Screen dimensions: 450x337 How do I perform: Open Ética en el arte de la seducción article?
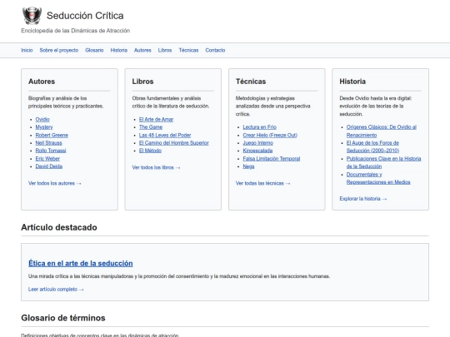coord(80,263)
